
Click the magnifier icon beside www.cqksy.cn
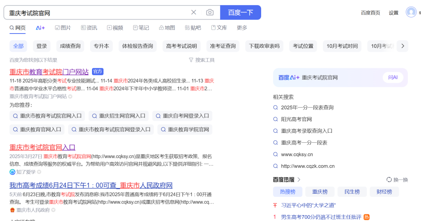click(276, 154)
